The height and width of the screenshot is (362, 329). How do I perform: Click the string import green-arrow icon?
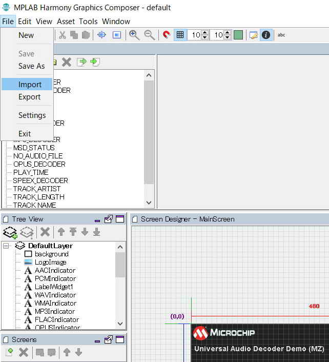coord(95,62)
